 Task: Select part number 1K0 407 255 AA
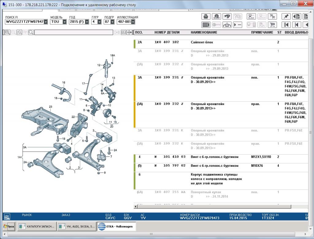(170, 192)
